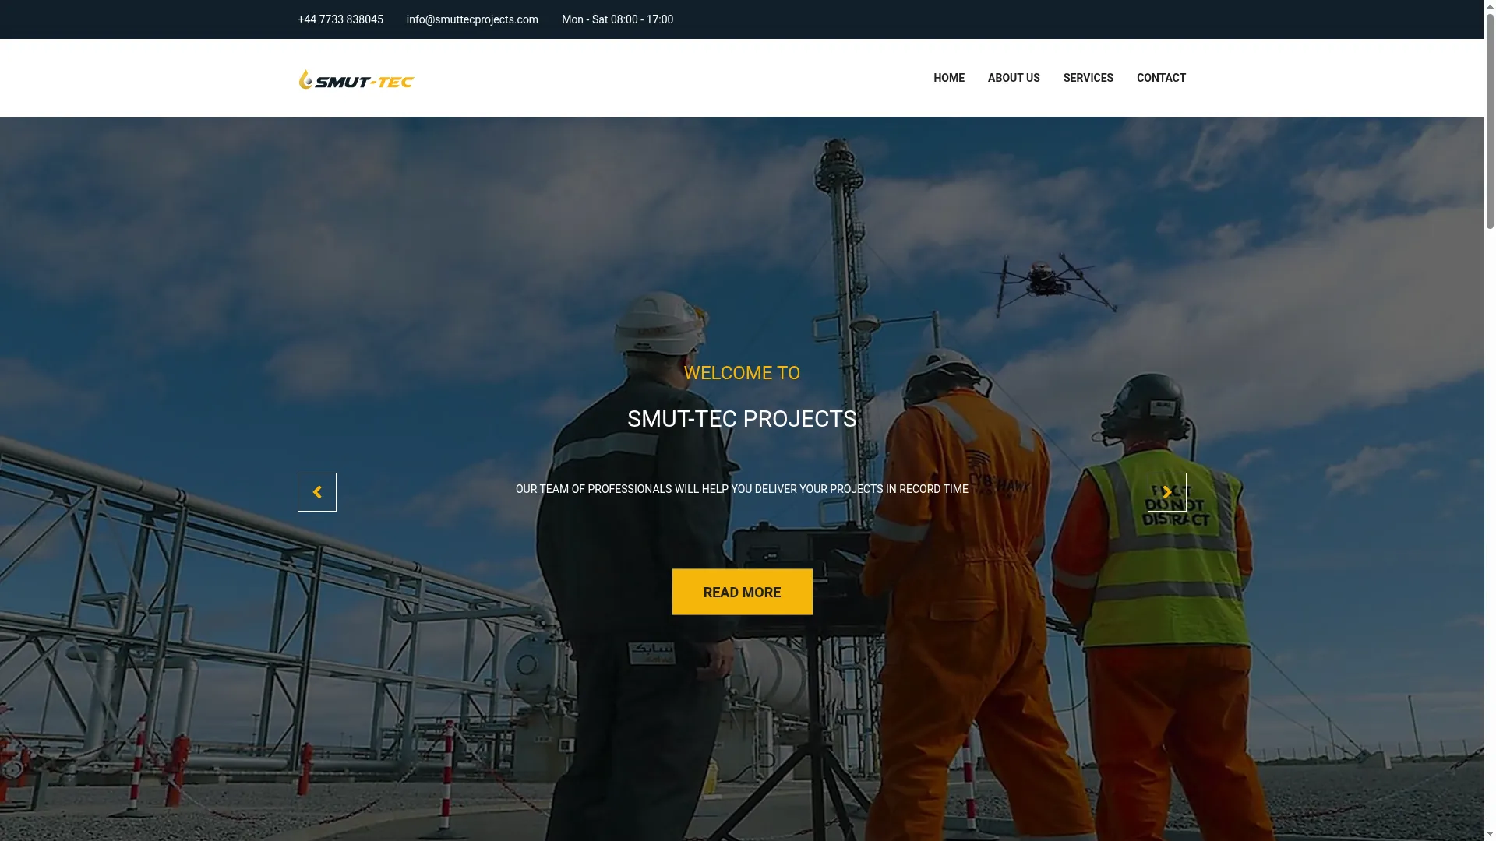
Task: Click the Smut-Tec Projects headline
Action: 742,419
